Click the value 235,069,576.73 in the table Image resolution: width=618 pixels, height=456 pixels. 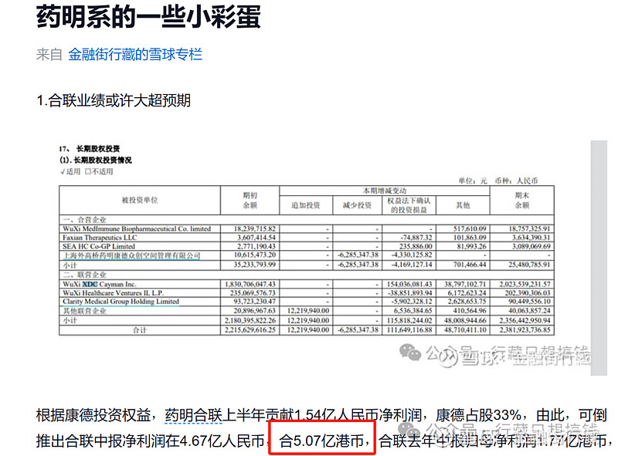(253, 292)
